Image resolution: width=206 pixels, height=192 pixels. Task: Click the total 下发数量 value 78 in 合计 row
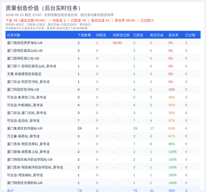pyautogui.click(x=80, y=190)
